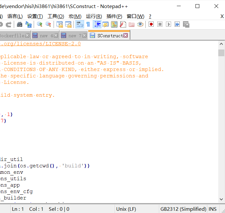Click save-state icon on SConstruct tab
225x213 pixels.
tap(92, 35)
